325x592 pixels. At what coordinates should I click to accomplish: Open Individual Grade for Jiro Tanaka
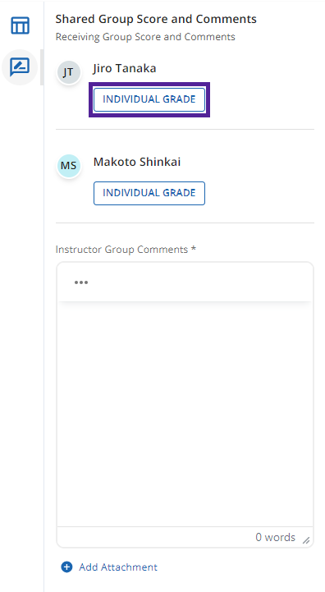click(149, 99)
